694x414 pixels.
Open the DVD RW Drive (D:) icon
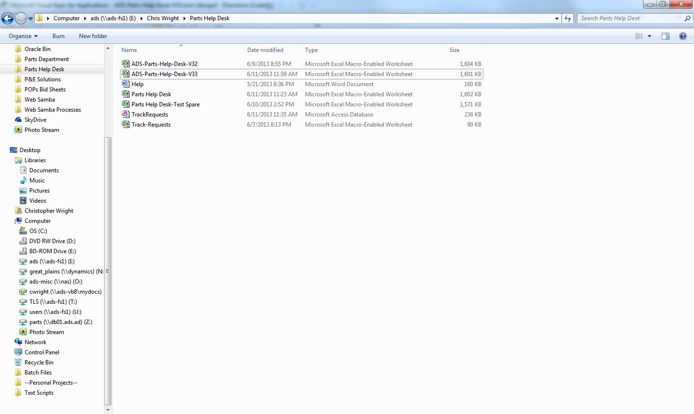tap(23, 241)
